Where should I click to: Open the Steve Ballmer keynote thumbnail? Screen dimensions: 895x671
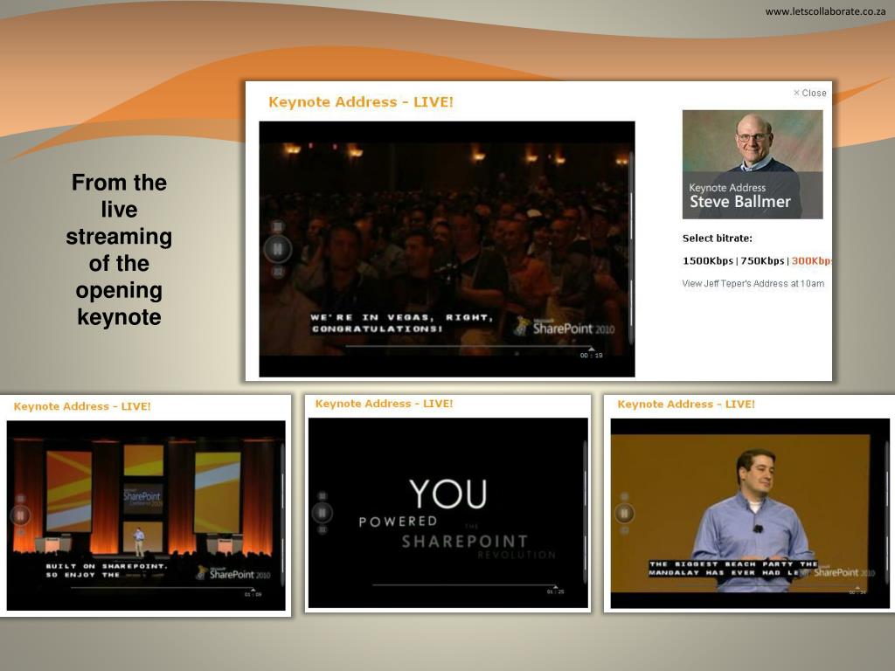click(753, 164)
